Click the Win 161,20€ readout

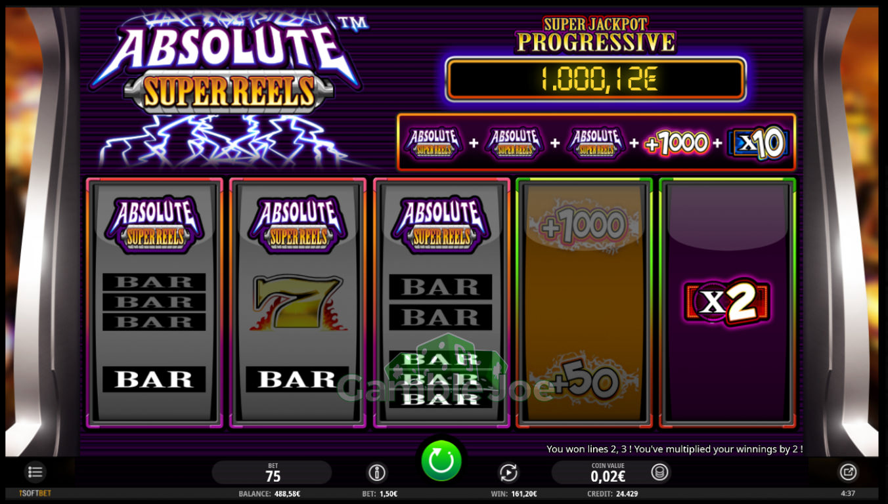tap(514, 493)
